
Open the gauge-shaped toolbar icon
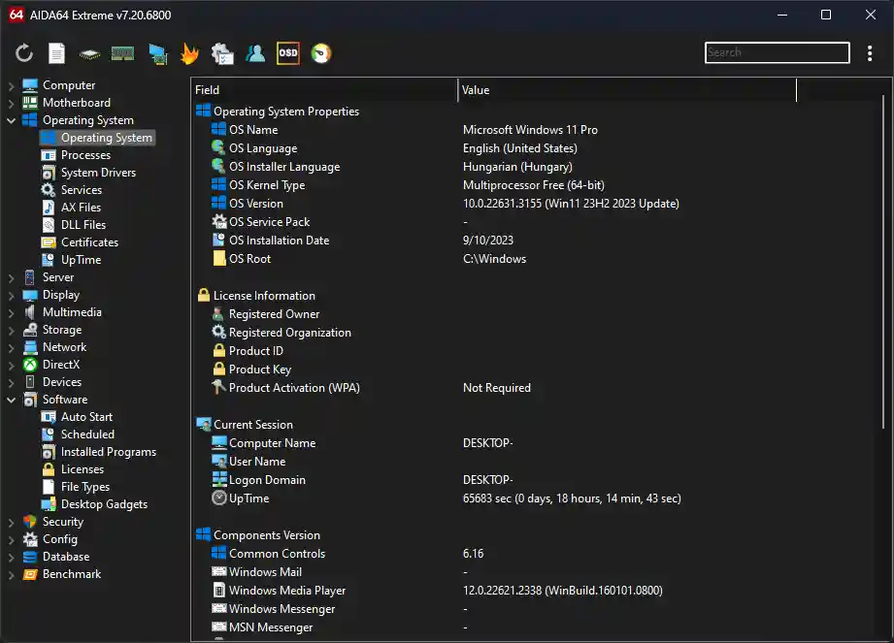click(x=320, y=53)
